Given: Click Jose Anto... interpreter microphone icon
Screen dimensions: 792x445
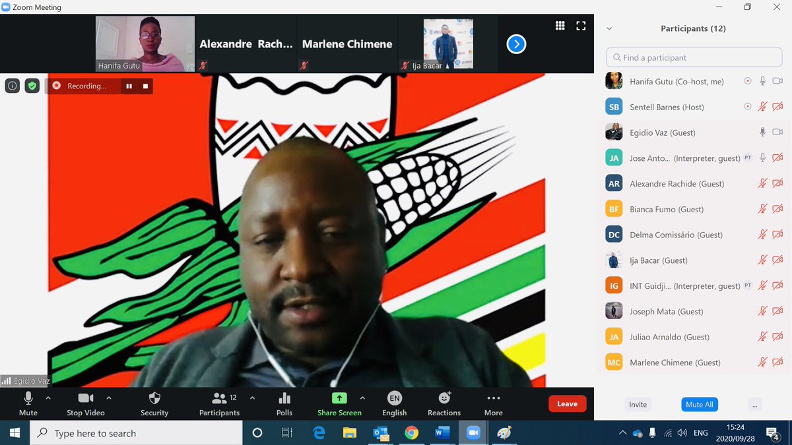Looking at the screenshot, I should coord(762,158).
